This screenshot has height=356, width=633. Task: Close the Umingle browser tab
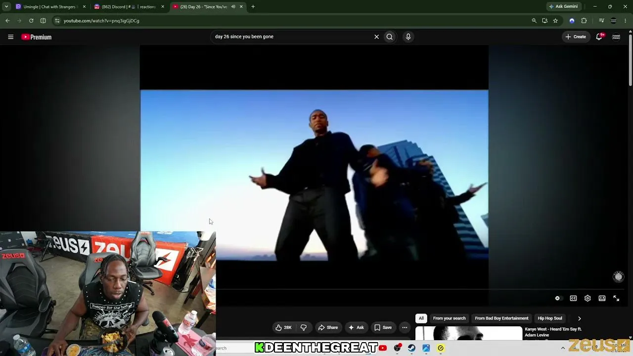(84, 6)
